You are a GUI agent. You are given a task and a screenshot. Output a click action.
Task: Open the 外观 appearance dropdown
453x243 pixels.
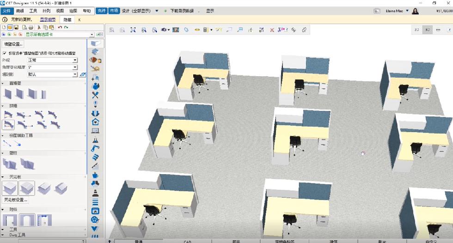click(x=52, y=60)
